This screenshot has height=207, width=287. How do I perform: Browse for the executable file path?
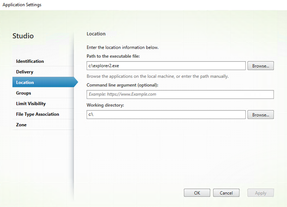260,66
